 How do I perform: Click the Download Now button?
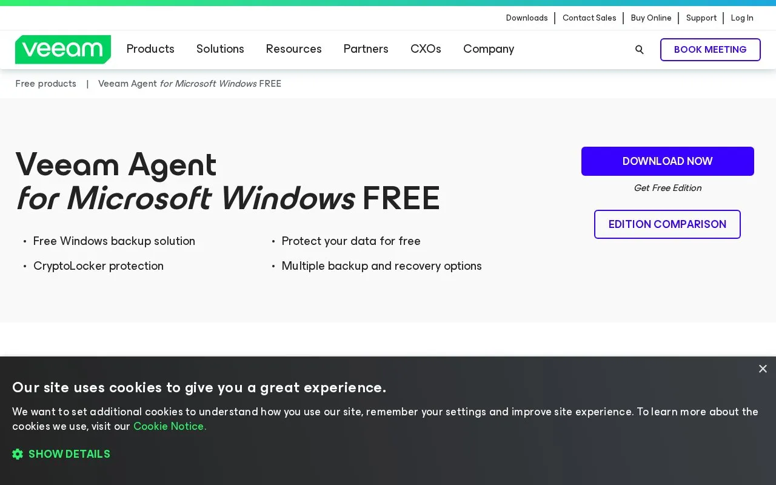(x=667, y=161)
